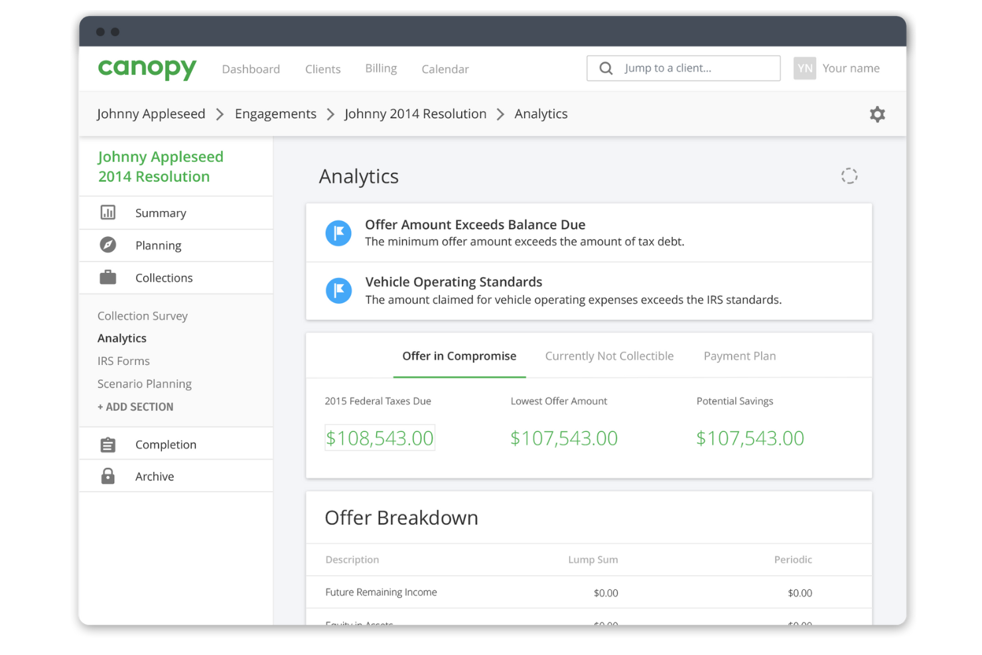Screen dimensions: 982x655
Task: Switch to the Payment Plan tab
Action: tap(739, 356)
